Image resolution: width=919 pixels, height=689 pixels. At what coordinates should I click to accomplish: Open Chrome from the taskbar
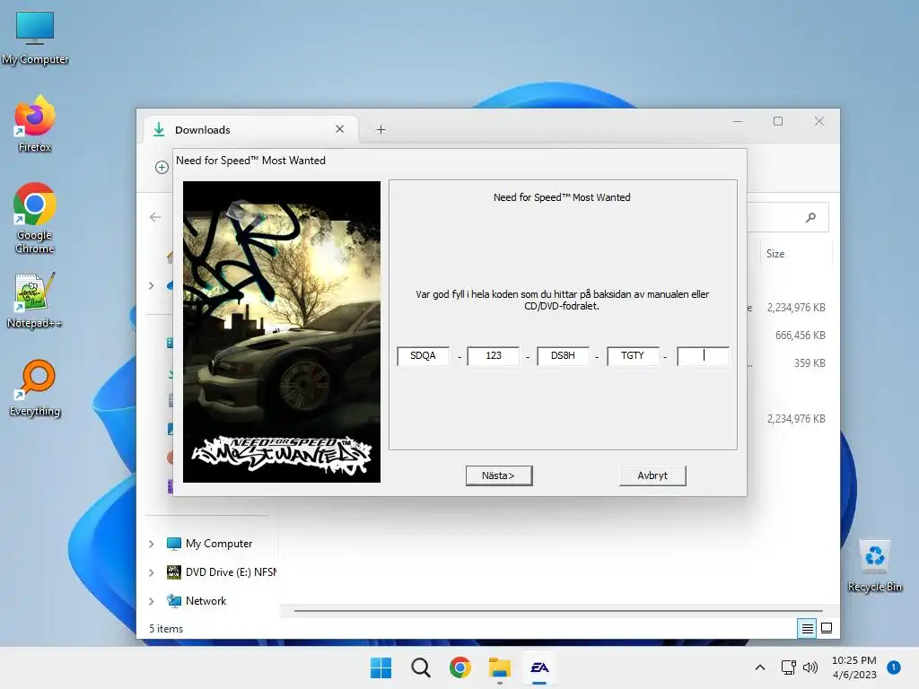click(x=460, y=667)
